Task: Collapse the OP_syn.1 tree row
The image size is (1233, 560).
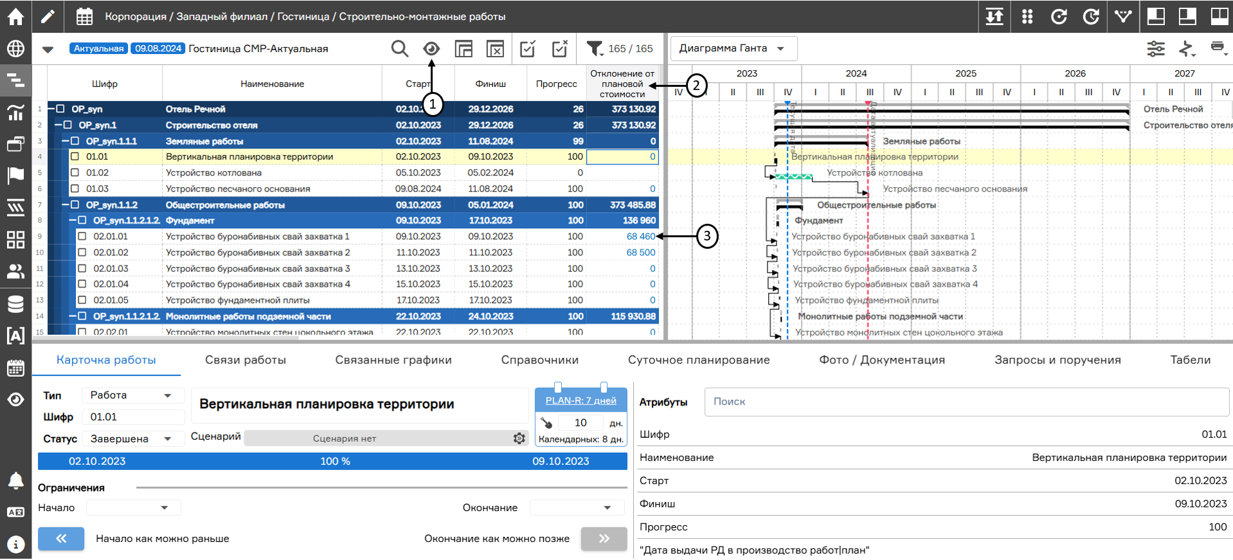Action: coord(58,125)
